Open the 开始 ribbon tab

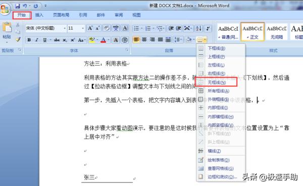coord(22,15)
